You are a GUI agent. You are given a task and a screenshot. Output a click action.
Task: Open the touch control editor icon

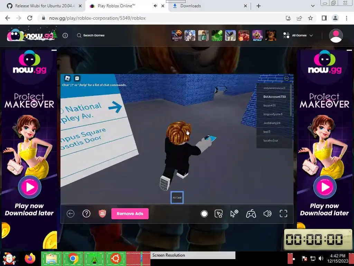(x=218, y=214)
